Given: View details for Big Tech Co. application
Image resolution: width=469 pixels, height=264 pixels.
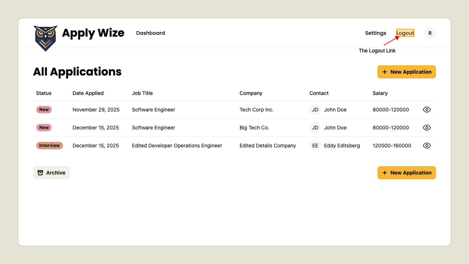Looking at the screenshot, I should point(426,127).
